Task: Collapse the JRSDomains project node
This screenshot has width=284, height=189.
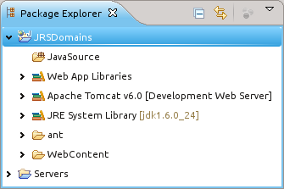Action: coord(9,38)
